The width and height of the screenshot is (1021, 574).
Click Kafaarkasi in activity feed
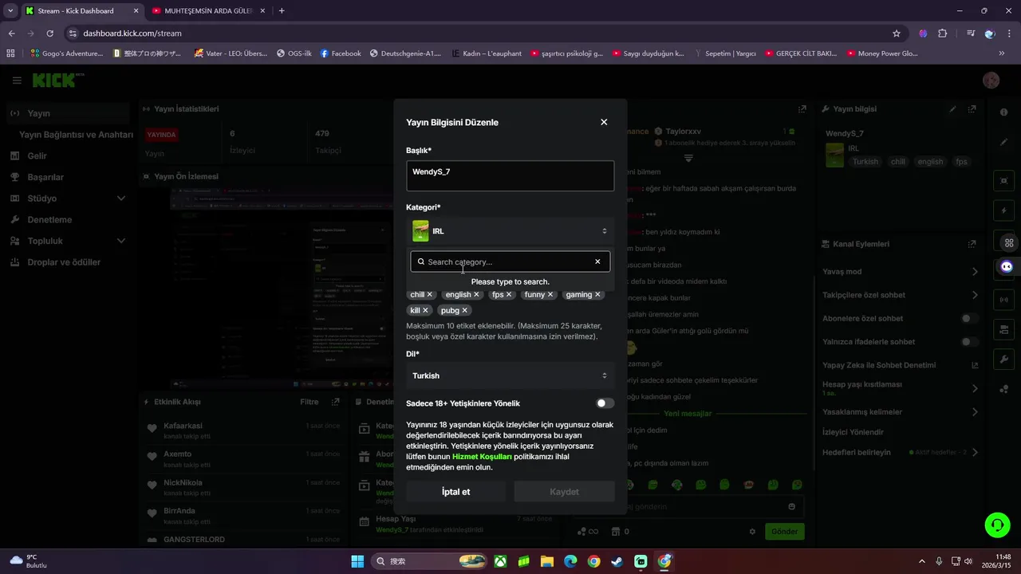click(183, 426)
